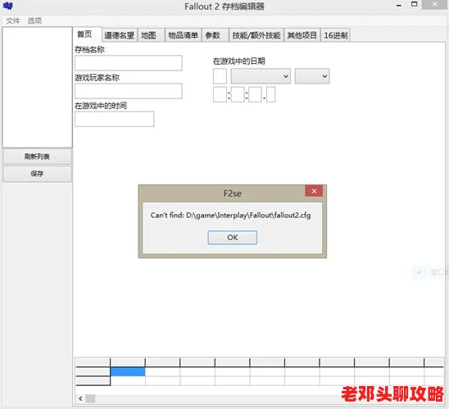Switch to the 道德名望 tab

[120, 35]
